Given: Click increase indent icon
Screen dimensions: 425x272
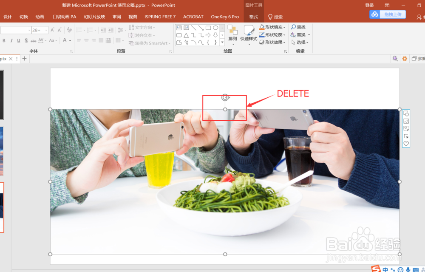Looking at the screenshot, I should click(x=111, y=30).
